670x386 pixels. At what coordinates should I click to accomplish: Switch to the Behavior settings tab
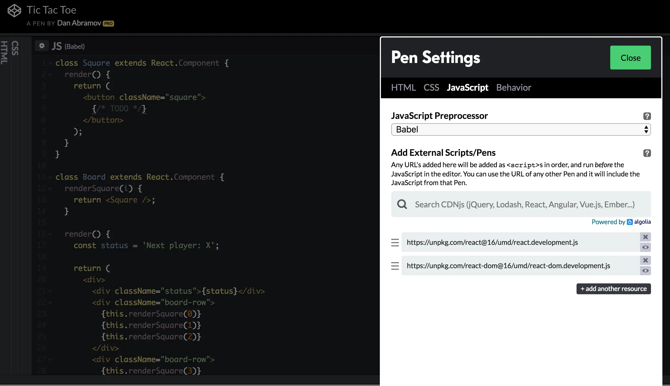pos(514,88)
